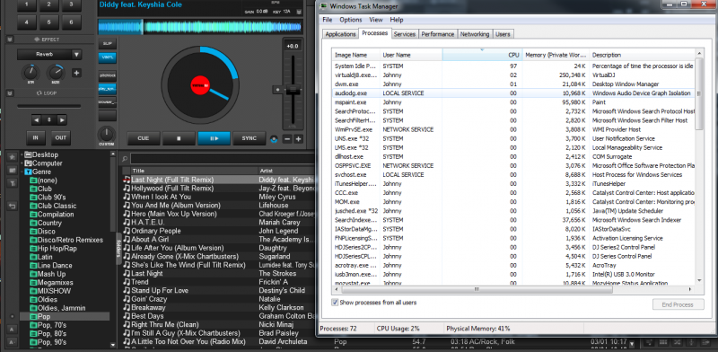Click the sidebar A button for larger font
Image resolution: width=718 pixels, height=352 pixels.
[12, 329]
